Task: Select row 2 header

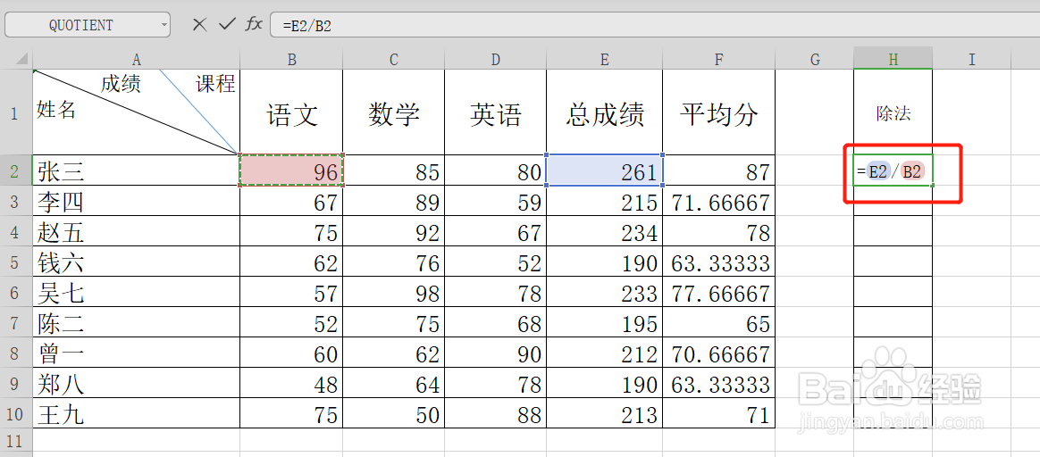Action: coord(16,170)
